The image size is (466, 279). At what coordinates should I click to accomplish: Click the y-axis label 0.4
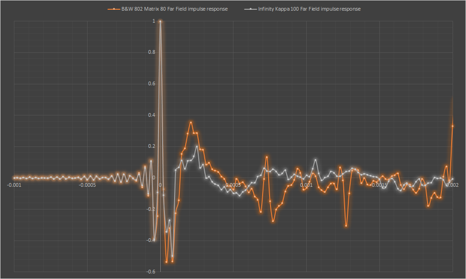pos(151,115)
